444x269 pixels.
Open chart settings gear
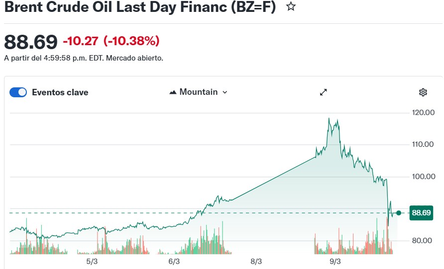423,92
